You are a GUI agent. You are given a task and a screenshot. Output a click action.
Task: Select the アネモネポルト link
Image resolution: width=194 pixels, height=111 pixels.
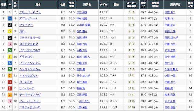tap(28, 76)
